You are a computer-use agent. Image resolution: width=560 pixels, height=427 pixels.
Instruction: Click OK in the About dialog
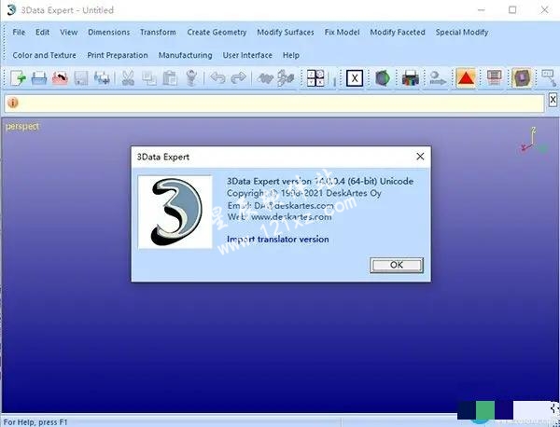397,265
